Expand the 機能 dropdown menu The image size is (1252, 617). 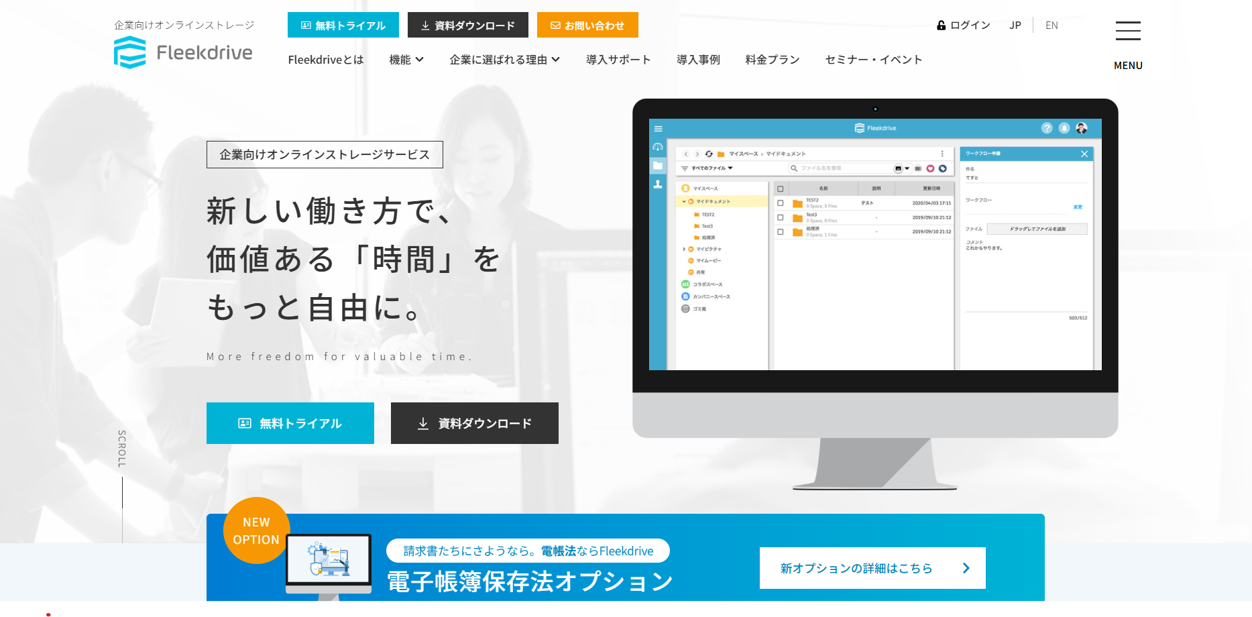click(406, 60)
